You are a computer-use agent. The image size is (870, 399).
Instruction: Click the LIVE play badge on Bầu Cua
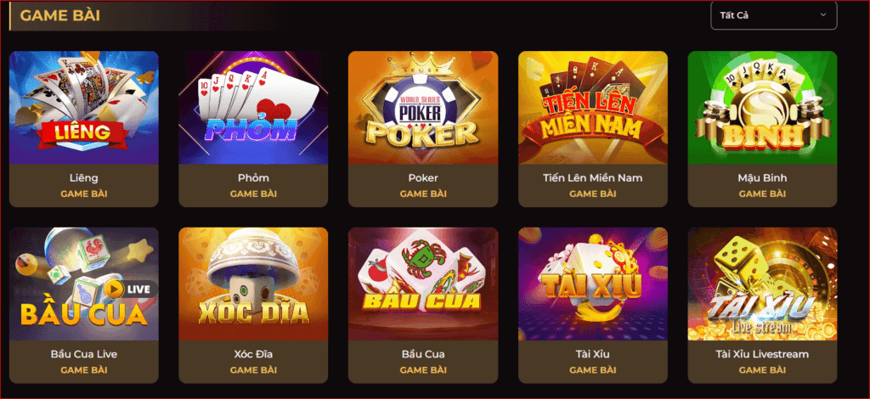pos(131,289)
